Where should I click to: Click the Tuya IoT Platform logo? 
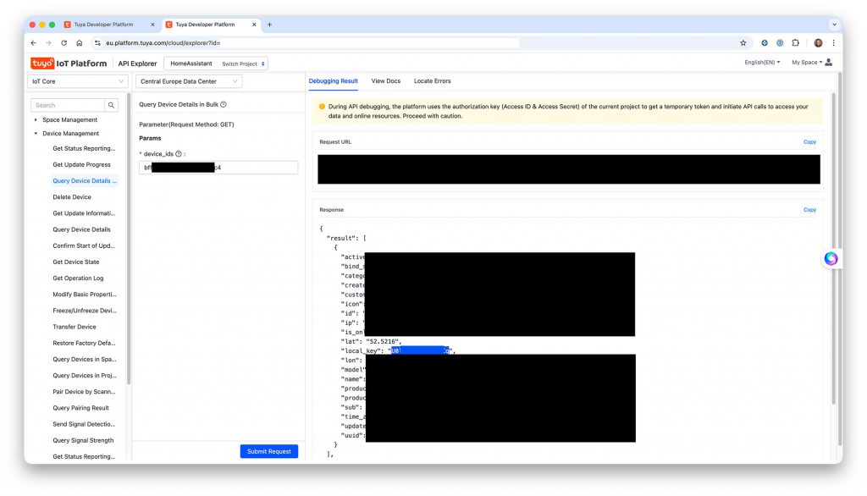[69, 63]
